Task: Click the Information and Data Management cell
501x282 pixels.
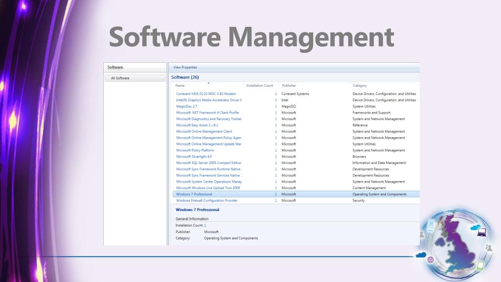Action: 379,163
